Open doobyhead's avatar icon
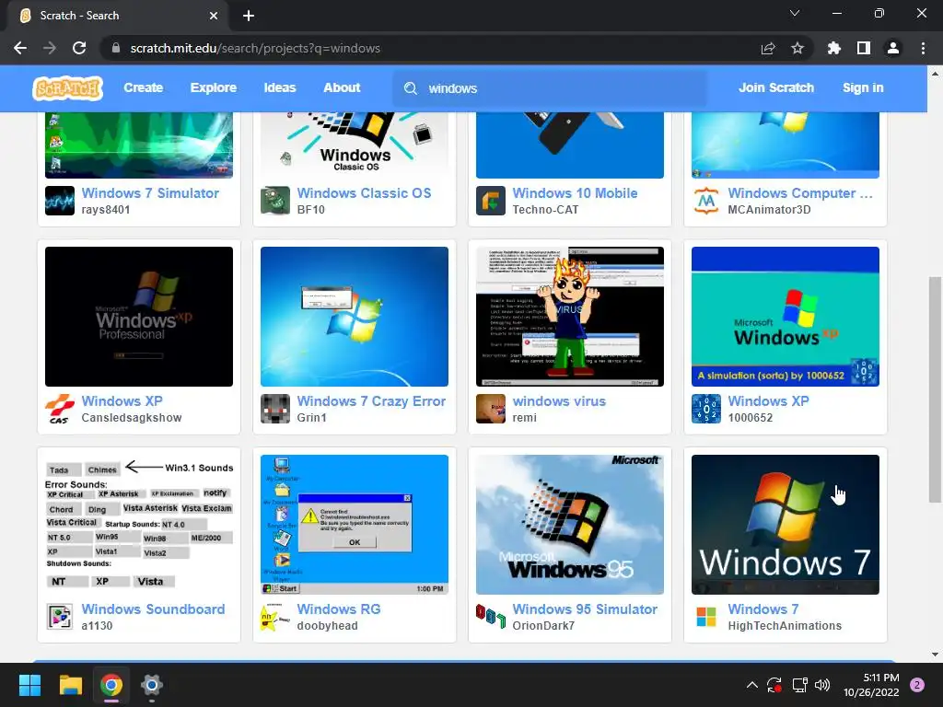Viewport: 943px width, 707px height. pyautogui.click(x=275, y=617)
